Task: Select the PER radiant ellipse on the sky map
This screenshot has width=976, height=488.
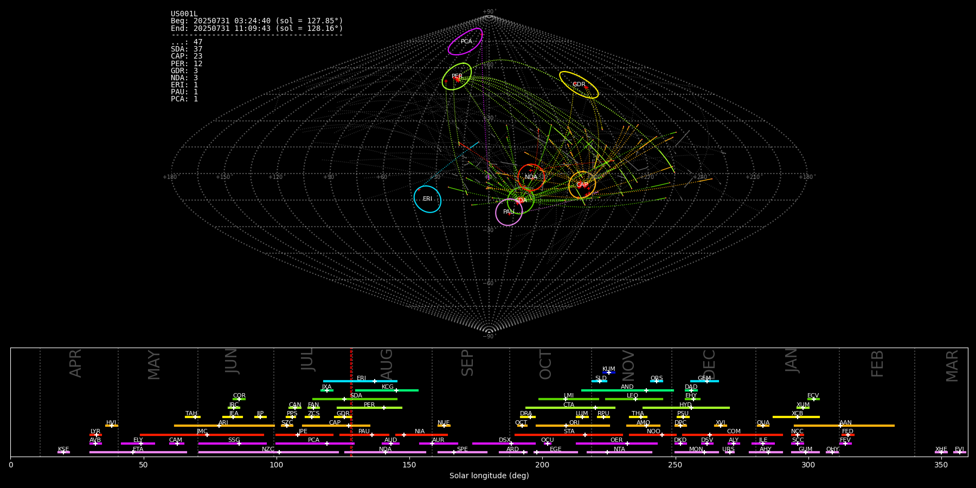Action: pyautogui.click(x=457, y=76)
